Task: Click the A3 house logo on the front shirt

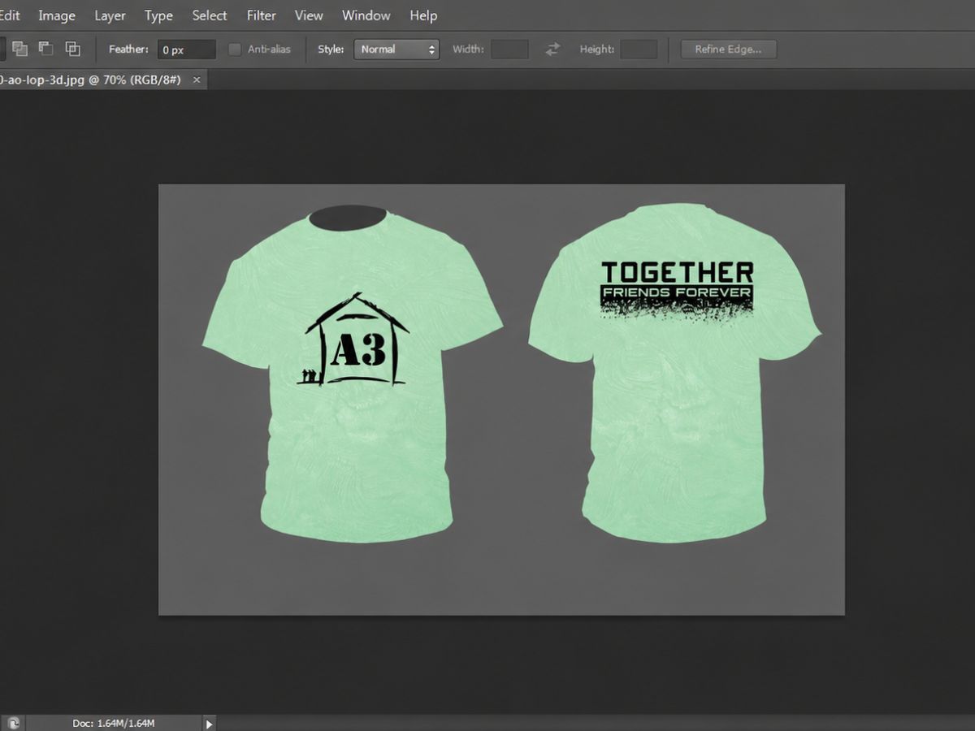Action: (x=354, y=340)
